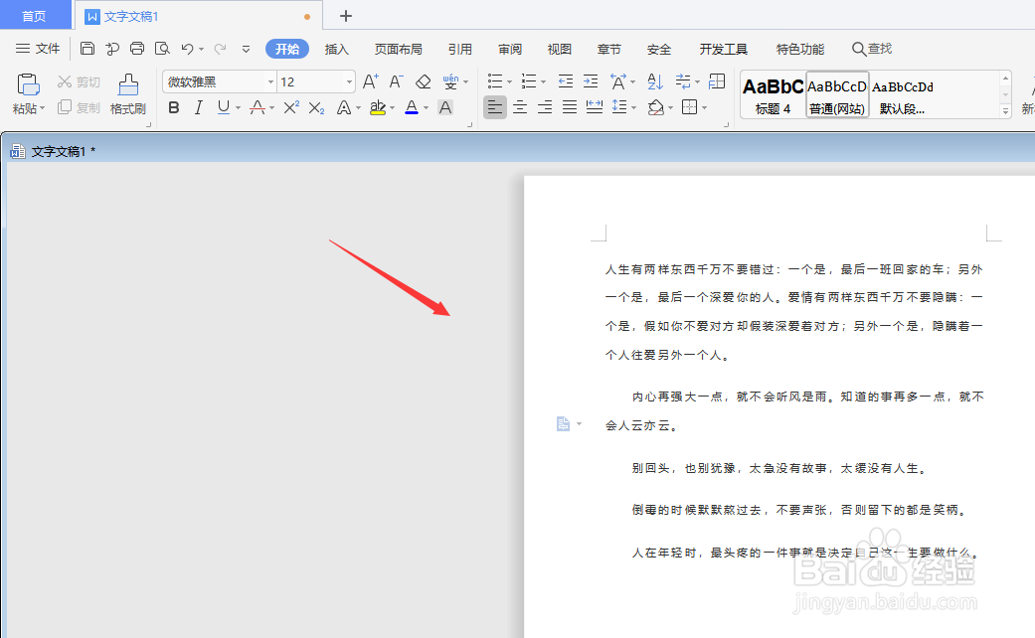Toggle align right
This screenshot has height=638, width=1035.
click(x=545, y=107)
